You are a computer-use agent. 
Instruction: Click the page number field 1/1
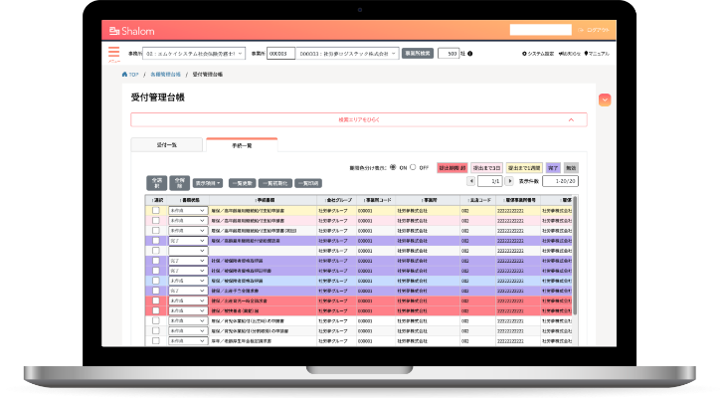(x=490, y=181)
